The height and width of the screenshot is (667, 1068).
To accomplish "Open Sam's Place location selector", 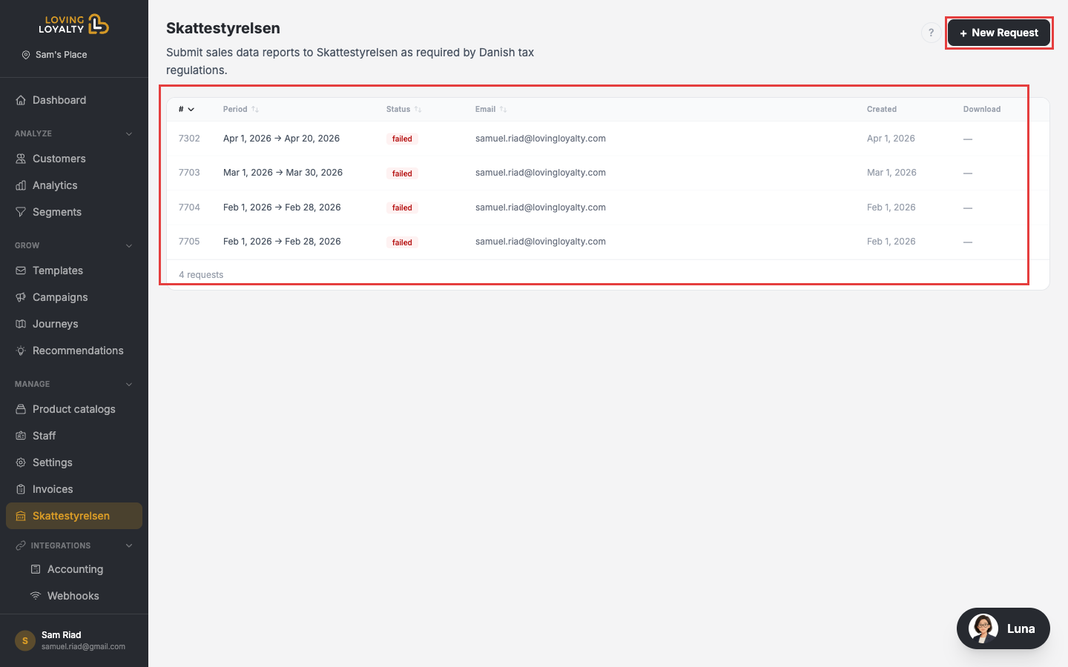I will [54, 55].
